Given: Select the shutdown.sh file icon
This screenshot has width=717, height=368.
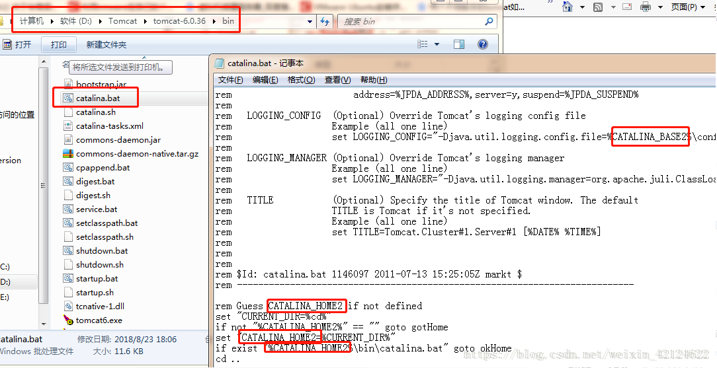Looking at the screenshot, I should click(68, 264).
